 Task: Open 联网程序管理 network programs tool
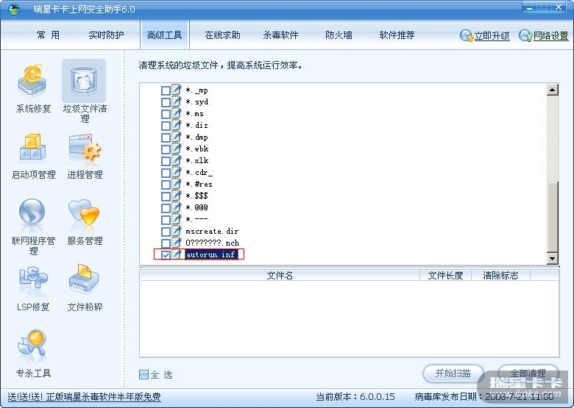pos(33,226)
